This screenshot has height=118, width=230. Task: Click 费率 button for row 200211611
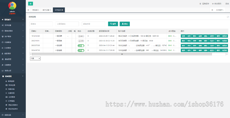coord(194,41)
